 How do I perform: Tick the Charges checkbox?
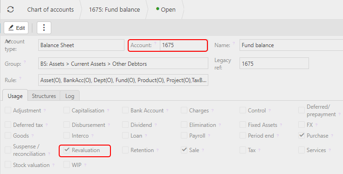(184, 110)
